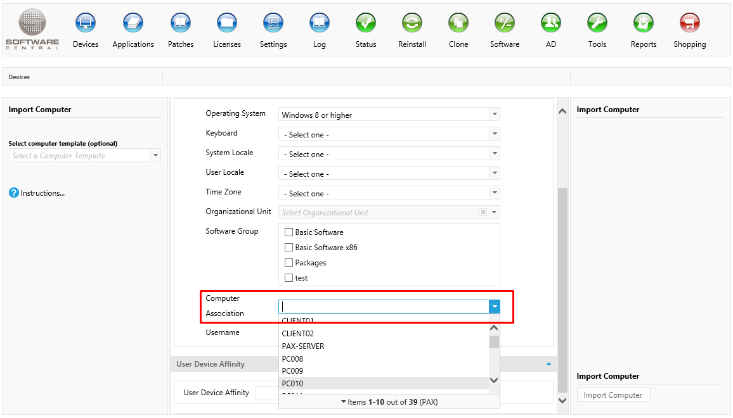
Task: Open the Devices toolbar icon
Action: pyautogui.click(x=86, y=24)
